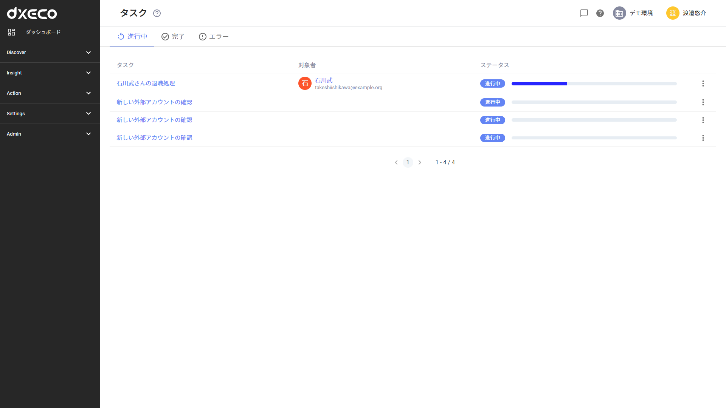This screenshot has height=408, width=726.
Task: Click the three-dot menu for 石川武さんの退職処理
Action: pos(703,83)
